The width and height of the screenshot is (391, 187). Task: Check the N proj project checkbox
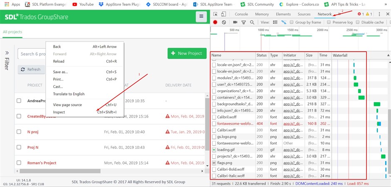[19, 132]
